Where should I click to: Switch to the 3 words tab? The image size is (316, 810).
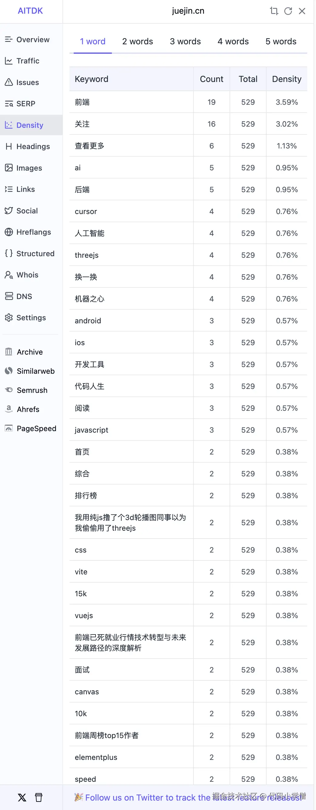coord(185,42)
